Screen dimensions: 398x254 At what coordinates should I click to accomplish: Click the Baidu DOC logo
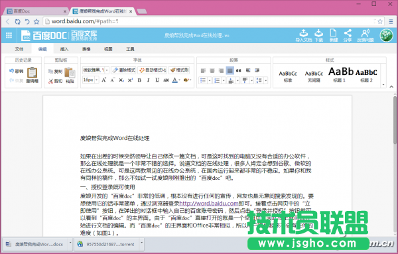(44, 35)
